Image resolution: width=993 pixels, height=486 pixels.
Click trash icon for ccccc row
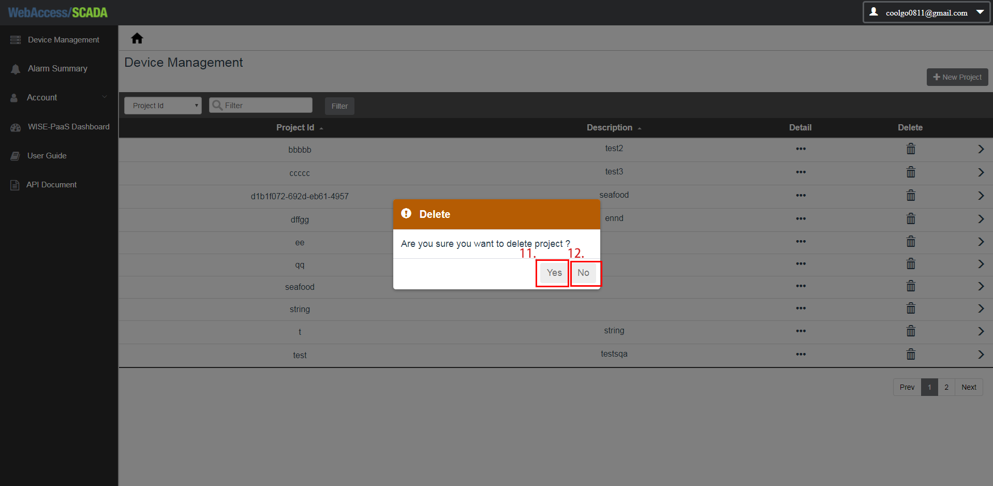coord(911,172)
